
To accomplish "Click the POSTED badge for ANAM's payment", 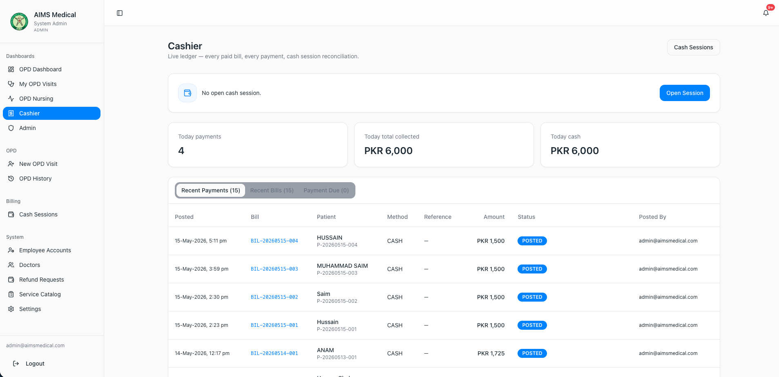I will tap(532, 353).
